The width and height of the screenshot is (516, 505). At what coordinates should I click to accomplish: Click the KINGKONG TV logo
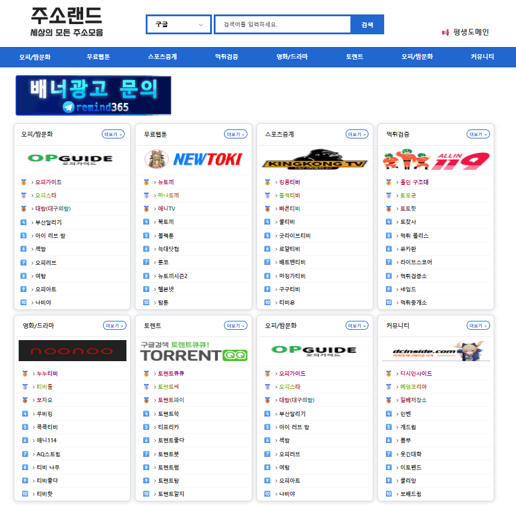pyautogui.click(x=315, y=160)
